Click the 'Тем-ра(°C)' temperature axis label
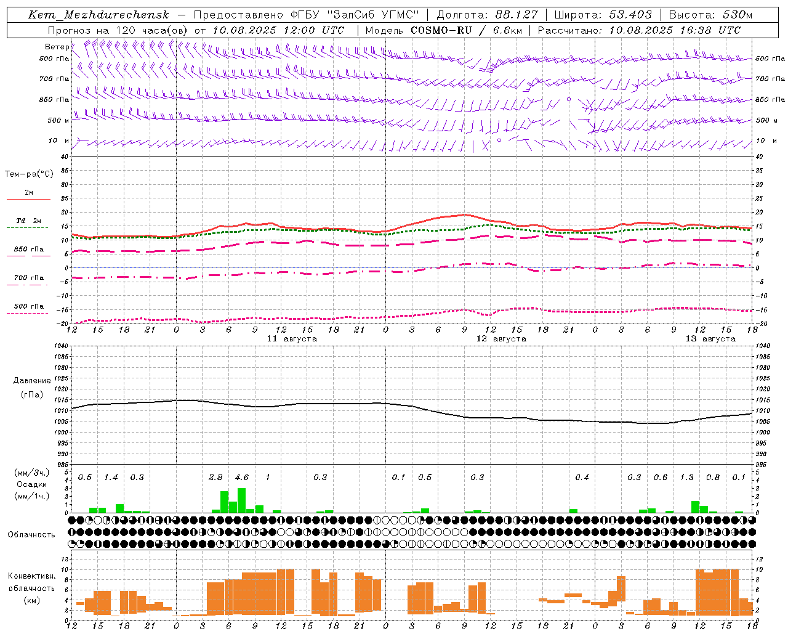 (29, 174)
